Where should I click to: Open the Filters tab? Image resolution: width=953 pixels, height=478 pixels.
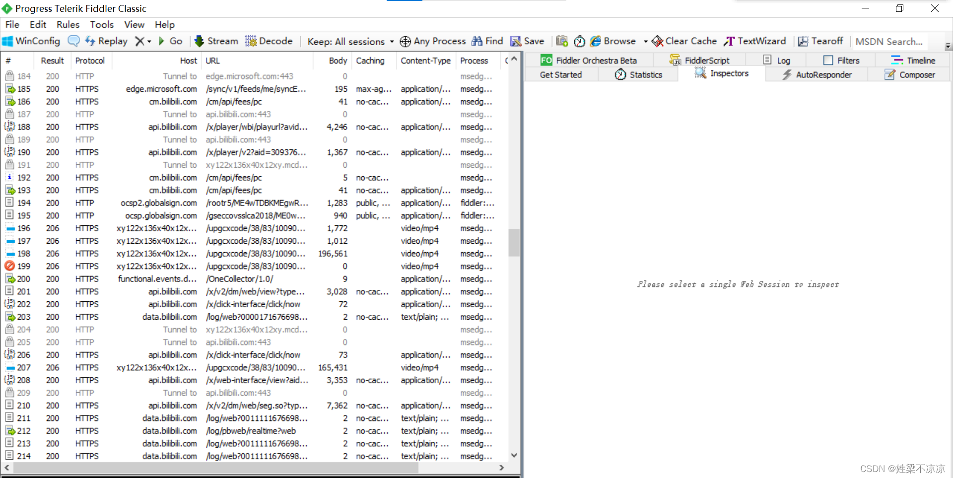(x=841, y=60)
